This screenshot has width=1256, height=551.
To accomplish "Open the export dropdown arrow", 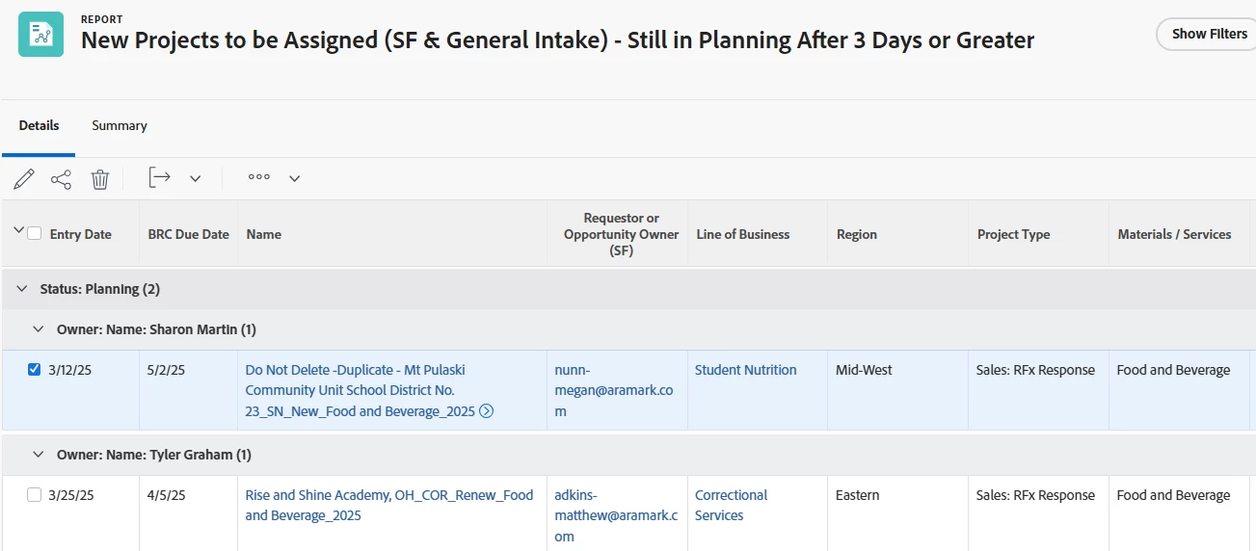I will click(x=196, y=178).
